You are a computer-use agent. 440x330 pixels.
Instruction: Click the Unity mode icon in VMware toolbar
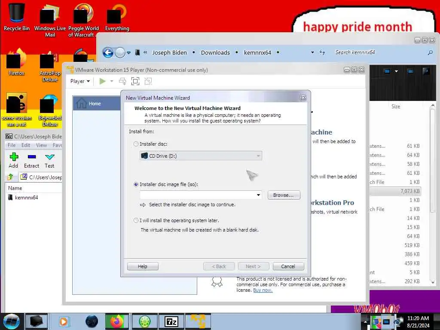(148, 81)
